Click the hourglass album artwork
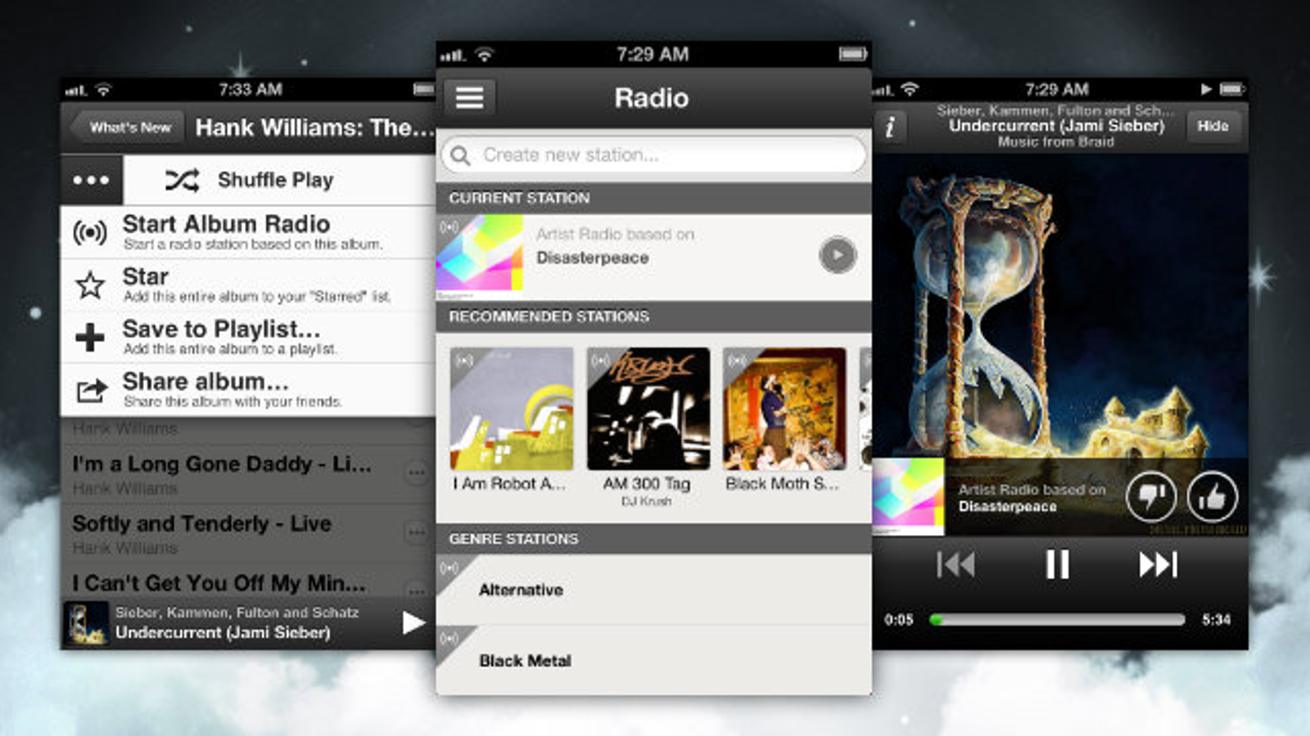The width and height of the screenshot is (1310, 736). (x=1060, y=307)
